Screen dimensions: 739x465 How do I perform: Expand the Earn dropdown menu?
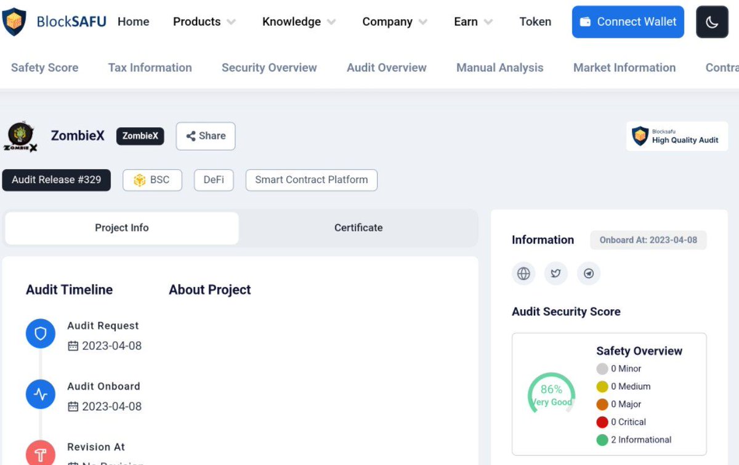point(473,22)
